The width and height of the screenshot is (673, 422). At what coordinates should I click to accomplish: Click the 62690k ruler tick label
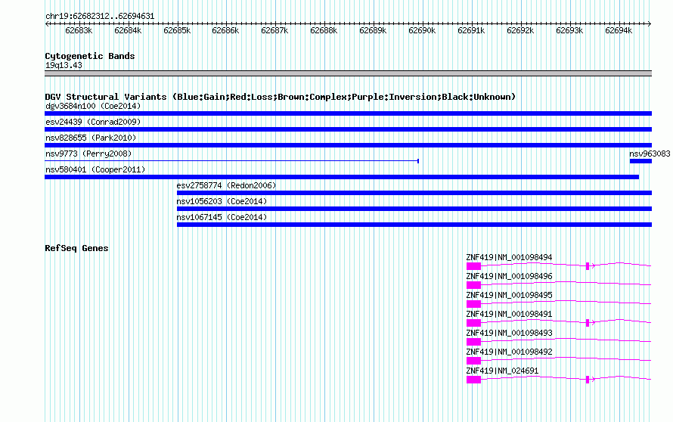[422, 30]
